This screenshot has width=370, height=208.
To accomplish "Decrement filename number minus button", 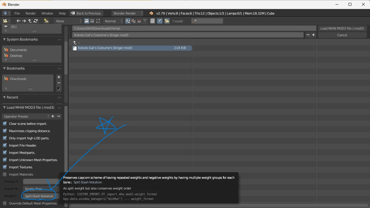I will click(x=308, y=35).
